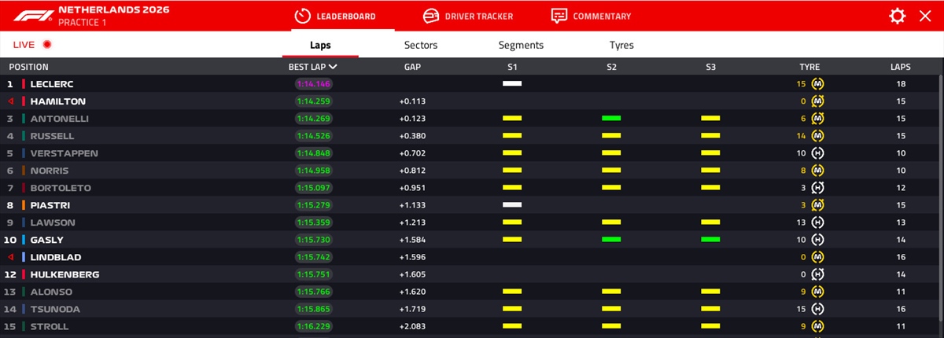Click the Driver Tracker helmet icon

click(x=430, y=16)
